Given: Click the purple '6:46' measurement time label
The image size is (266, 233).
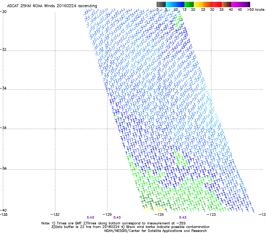Looking at the screenshot, I should pyautogui.click(x=91, y=218).
